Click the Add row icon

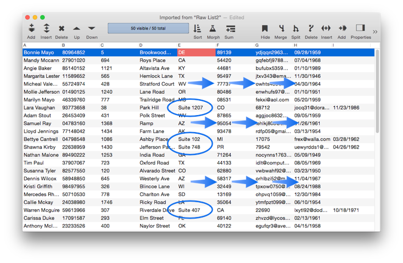point(31,28)
